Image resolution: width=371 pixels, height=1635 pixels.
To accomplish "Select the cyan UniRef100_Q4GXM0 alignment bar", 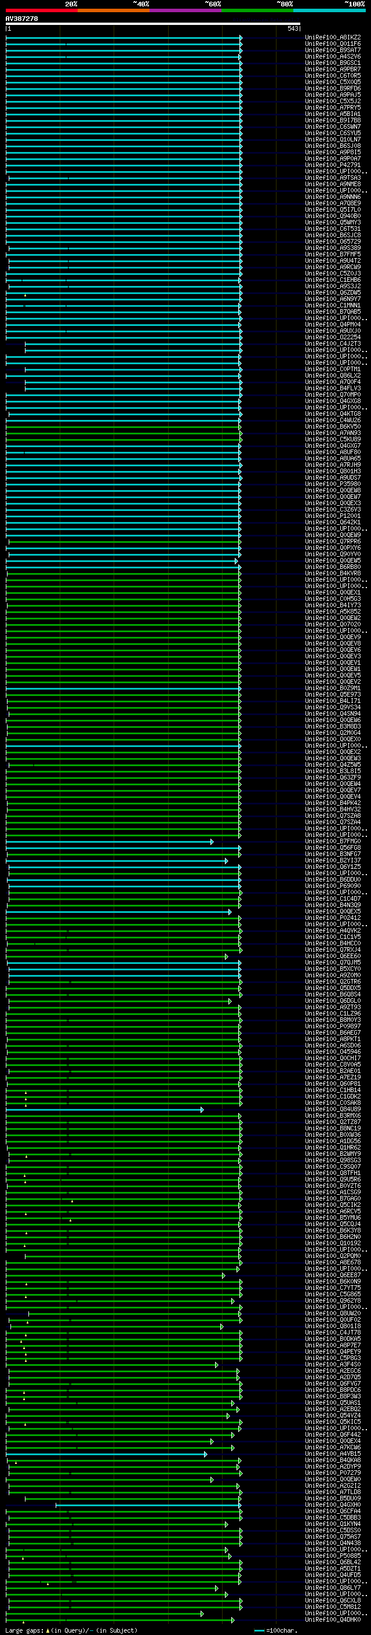I will (148, 1505).
